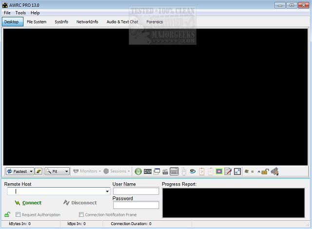
Task: Switch to the File System tab
Action: tap(37, 22)
